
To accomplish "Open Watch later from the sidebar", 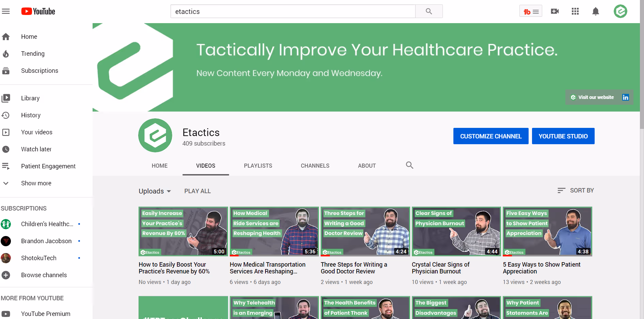I will [36, 149].
